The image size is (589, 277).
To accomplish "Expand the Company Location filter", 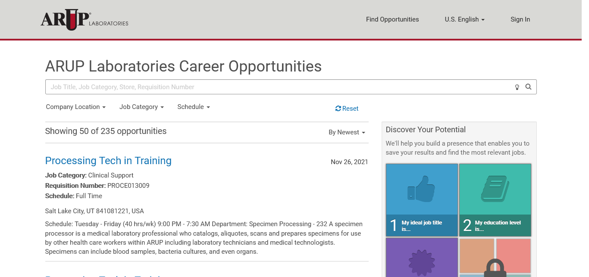I will (x=76, y=107).
